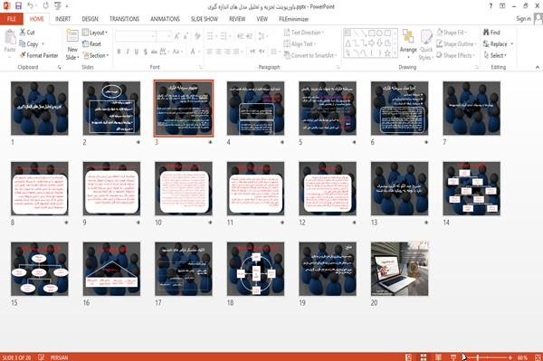Click PERSIAN language in status bar

pyautogui.click(x=59, y=357)
